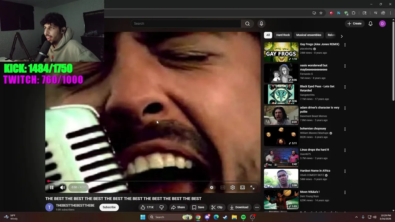Open the Gay Frogs video thumbnail
Screen dimensions: 395x222
click(281, 52)
